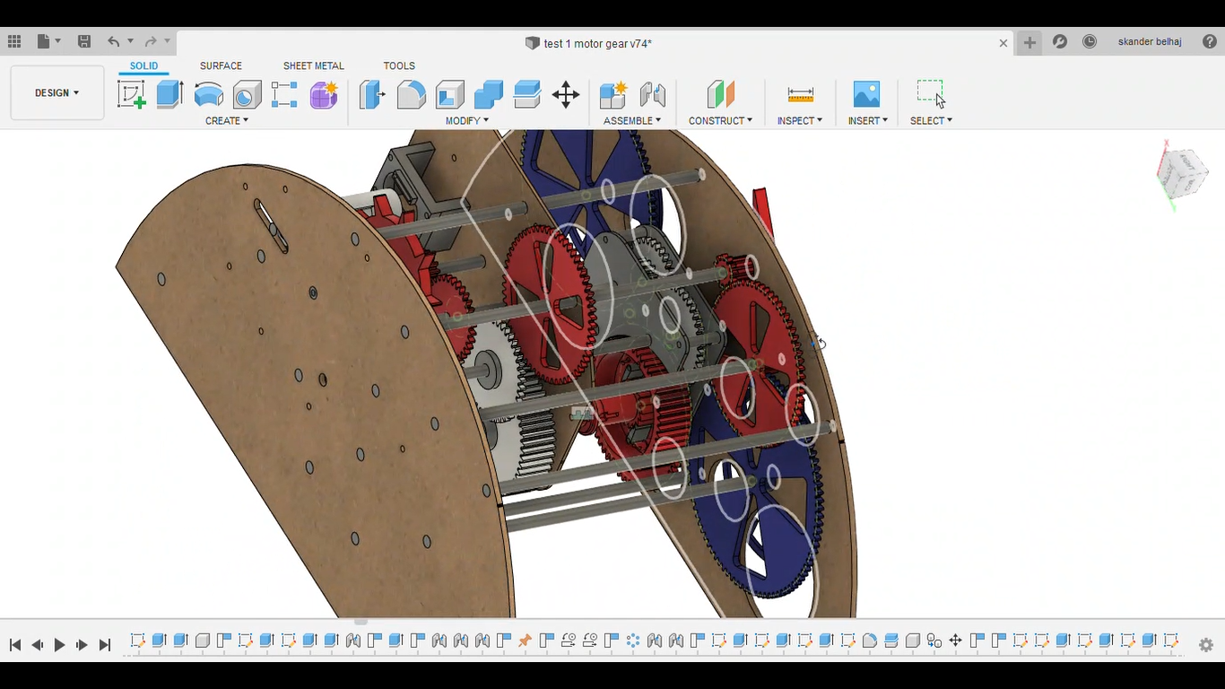Select the Create Sketch tool
Screen dimensions: 1225x689
[x=132, y=93]
